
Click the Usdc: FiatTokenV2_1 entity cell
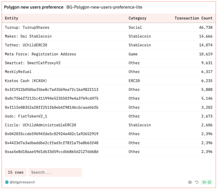[x=26, y=116]
